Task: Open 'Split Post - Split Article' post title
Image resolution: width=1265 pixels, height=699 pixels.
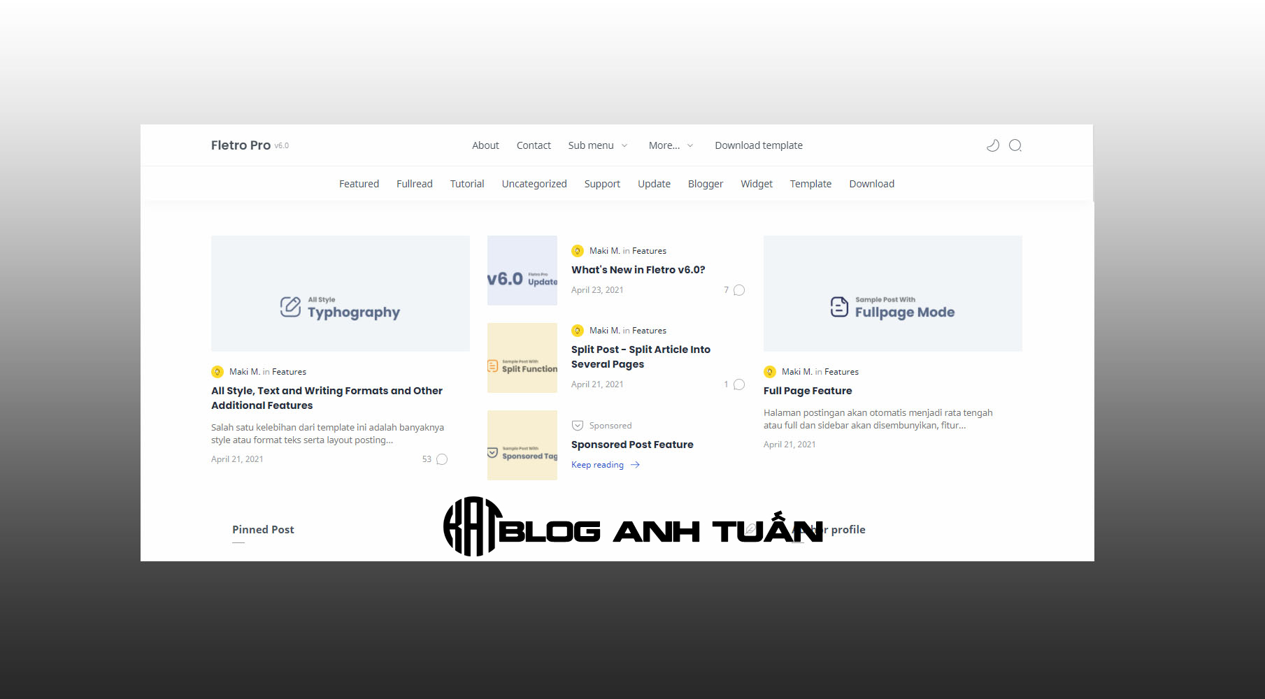Action: (x=641, y=356)
